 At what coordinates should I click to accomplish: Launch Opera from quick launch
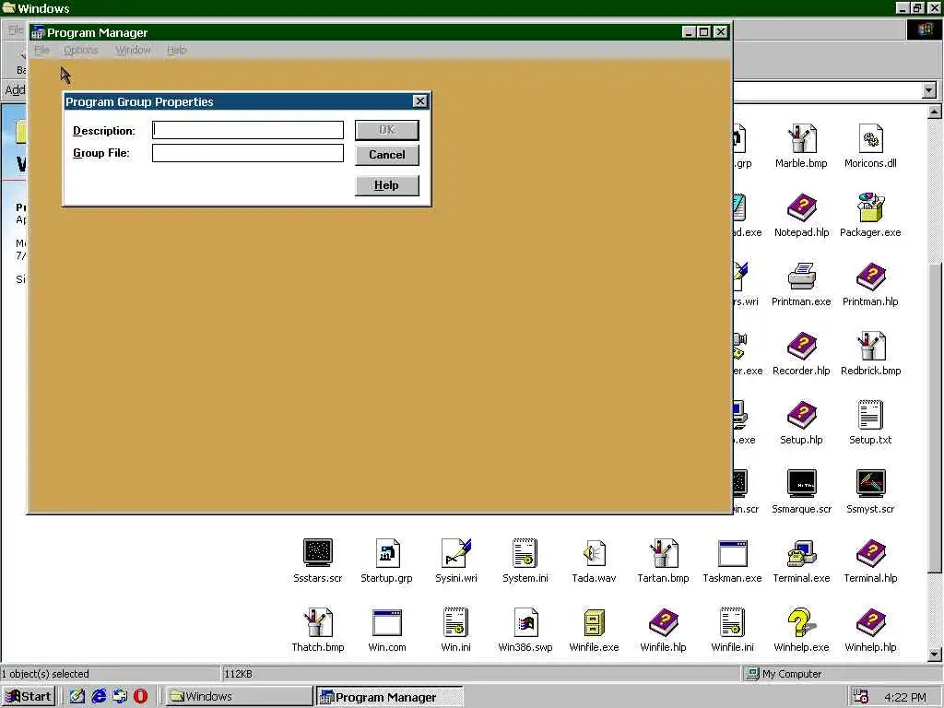(x=140, y=697)
